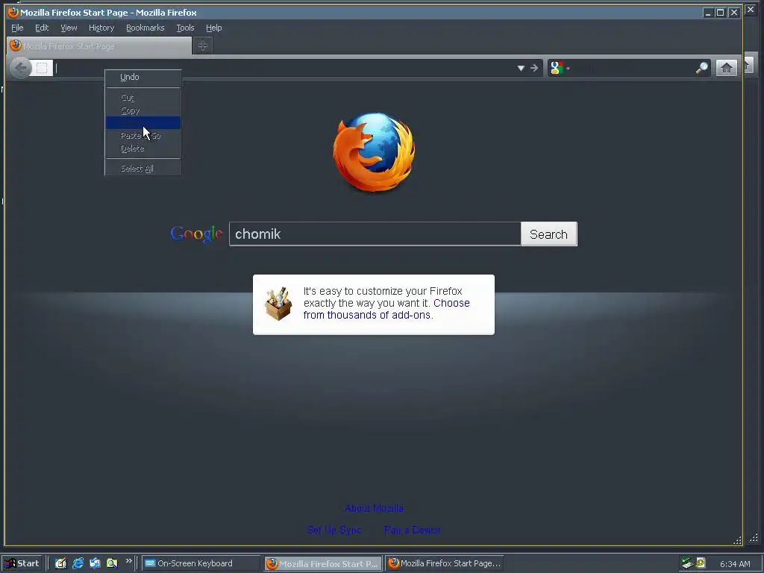Choose Paste & Go in the context menu
Screen dimensions: 764x573
tap(143, 136)
